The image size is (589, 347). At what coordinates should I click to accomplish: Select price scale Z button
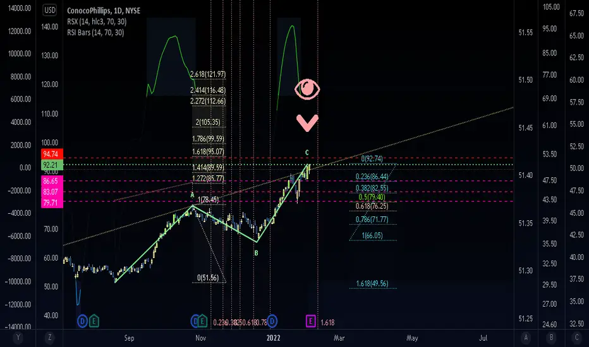point(49,338)
